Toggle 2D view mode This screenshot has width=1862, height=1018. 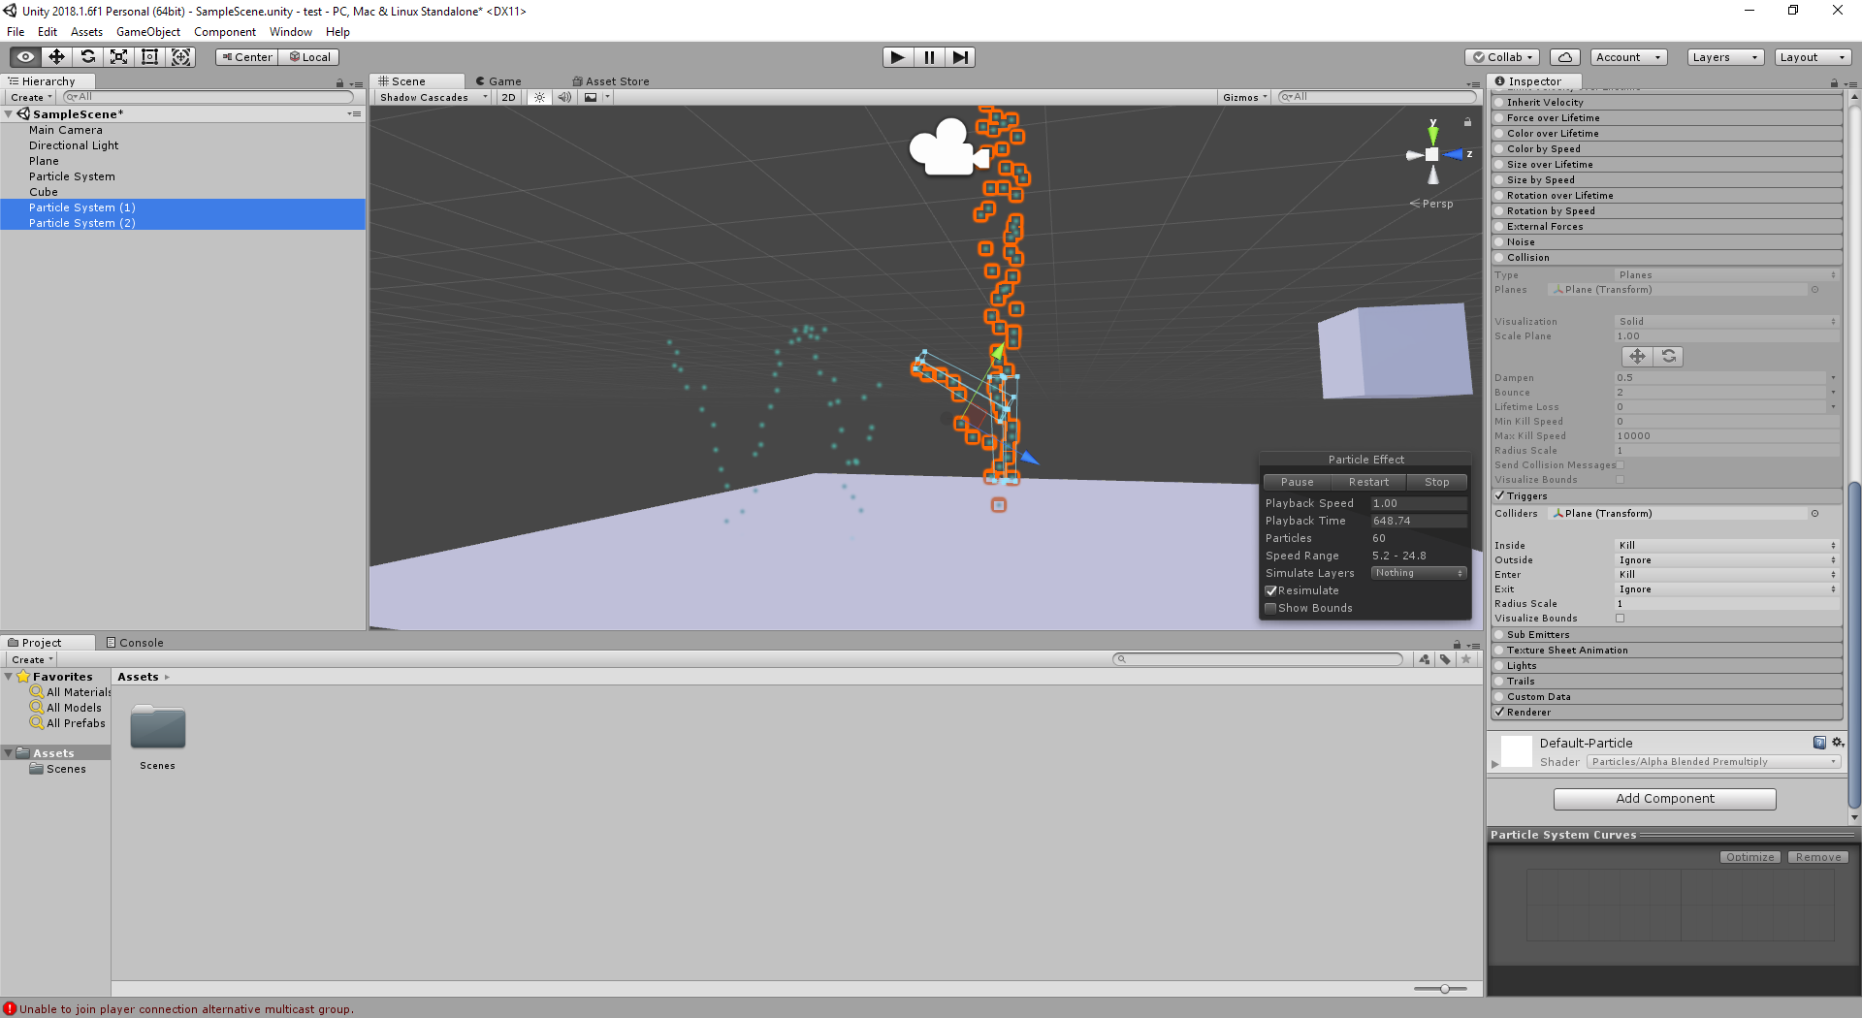point(509,97)
